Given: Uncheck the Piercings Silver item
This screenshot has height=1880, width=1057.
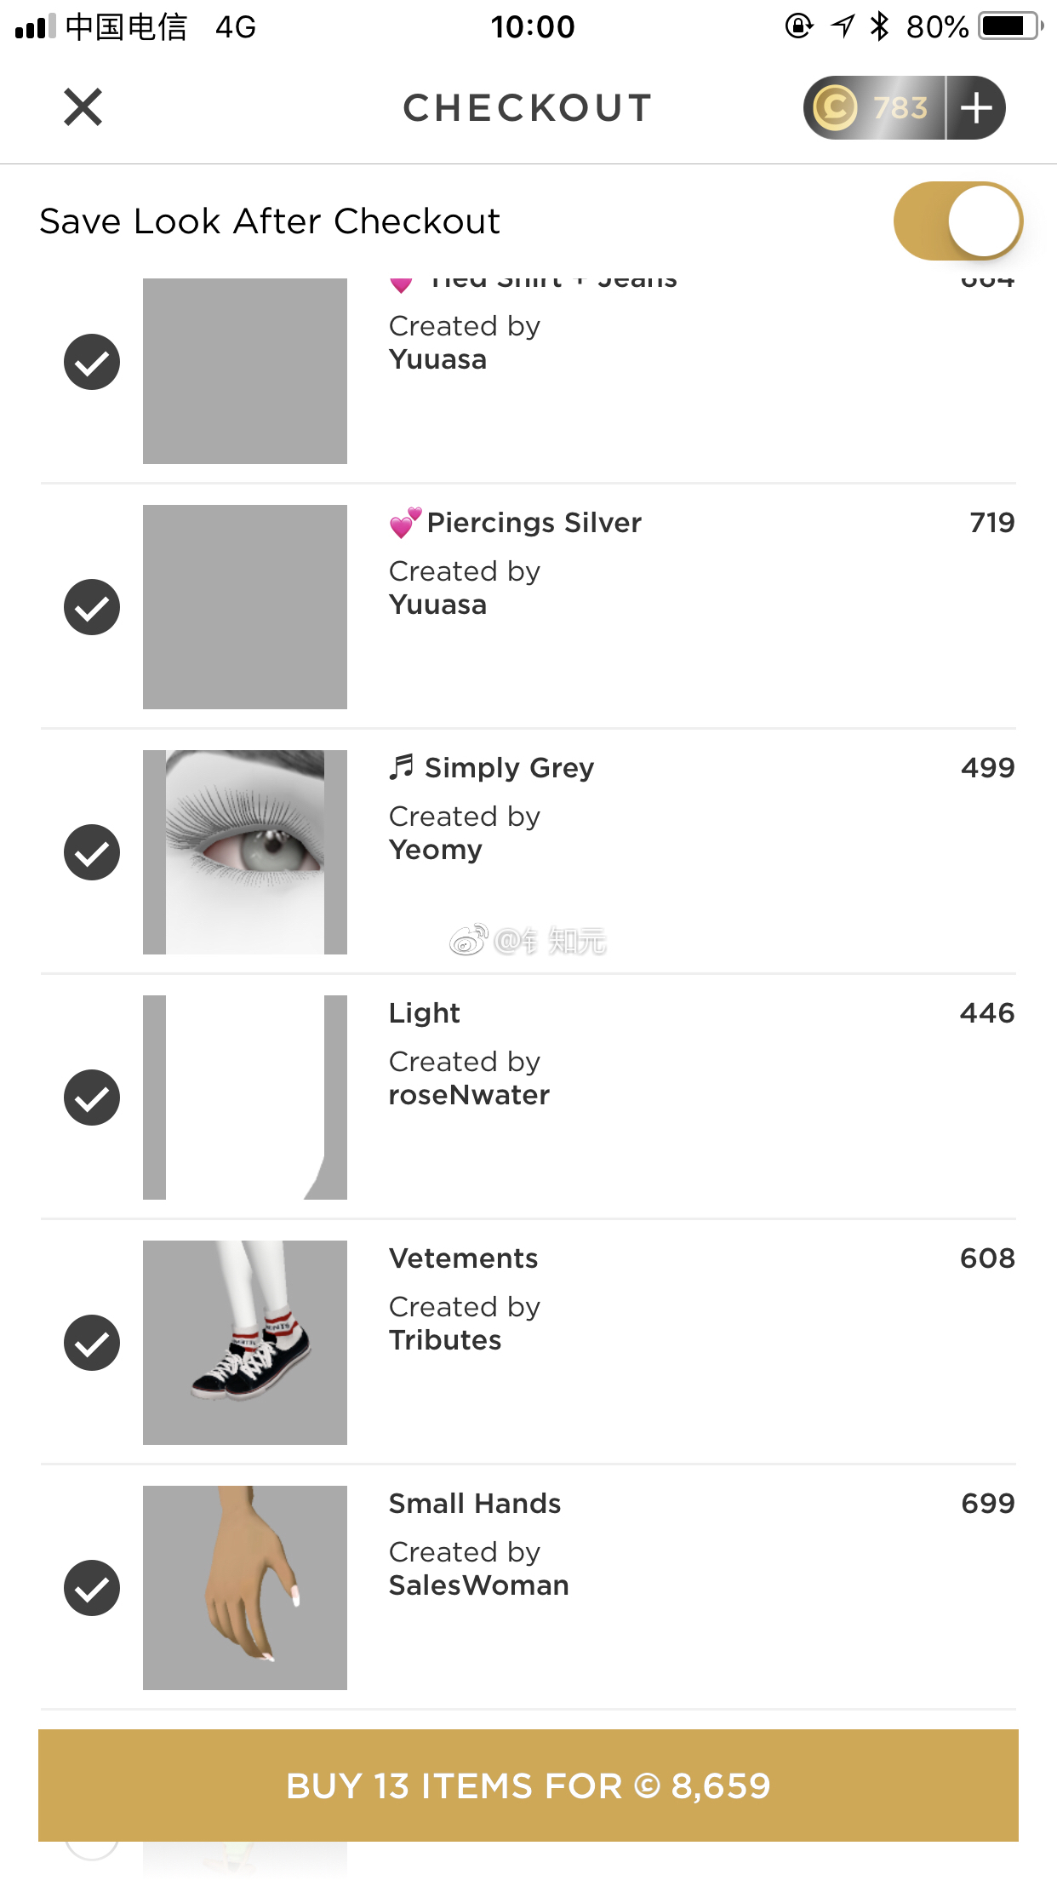Looking at the screenshot, I should coord(92,607).
